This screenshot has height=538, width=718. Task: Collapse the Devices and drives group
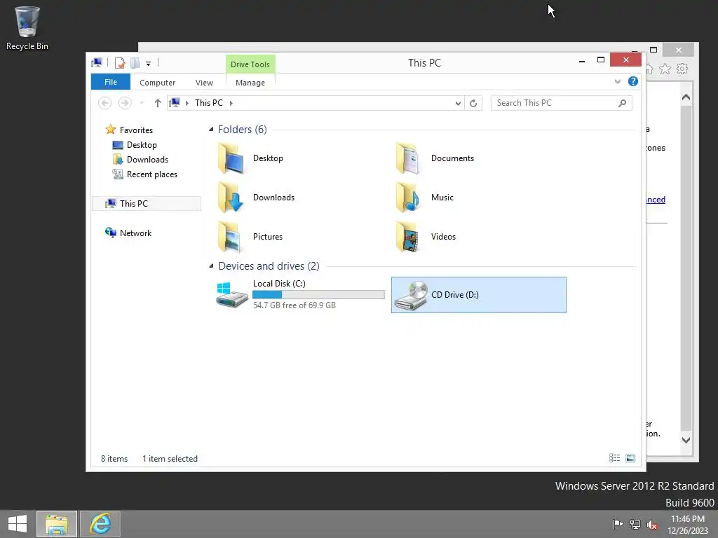click(211, 265)
